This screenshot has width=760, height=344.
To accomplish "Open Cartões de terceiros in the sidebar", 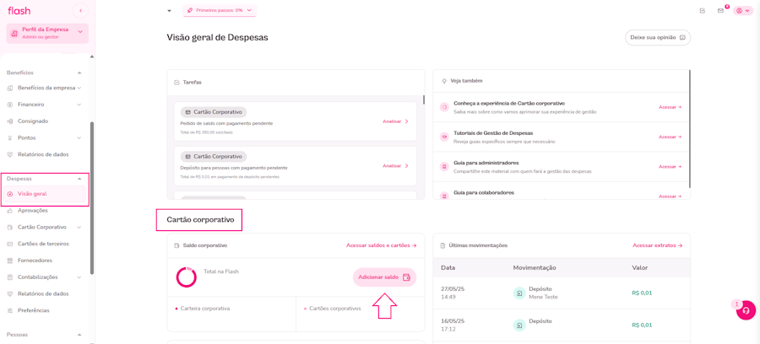I will tap(45, 244).
